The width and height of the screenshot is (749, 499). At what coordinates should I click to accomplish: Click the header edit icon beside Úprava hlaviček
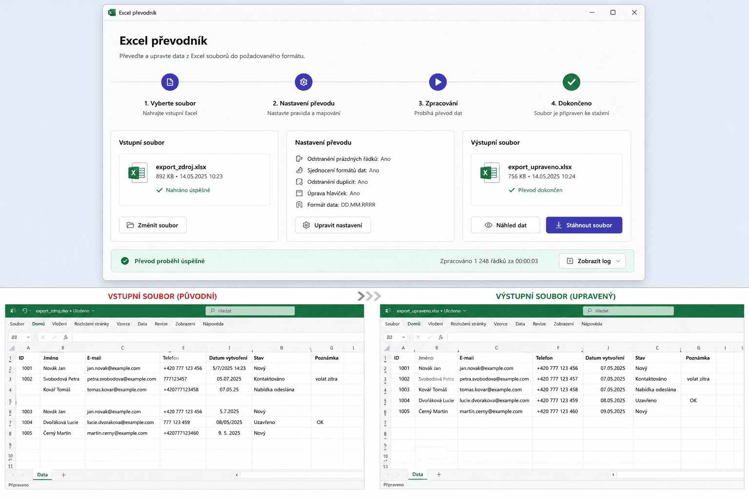coord(299,193)
